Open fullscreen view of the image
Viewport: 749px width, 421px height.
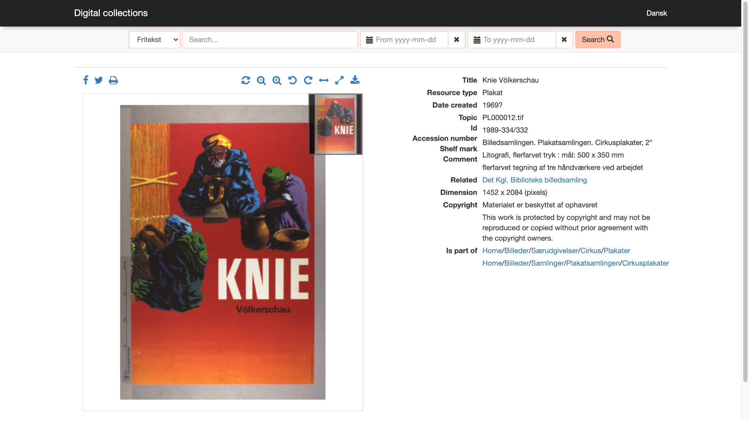[x=339, y=80]
